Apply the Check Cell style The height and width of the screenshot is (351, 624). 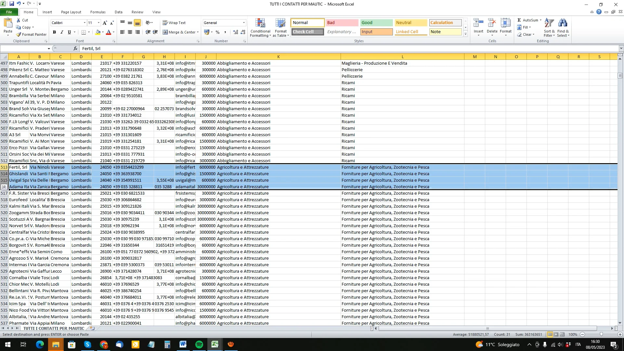pyautogui.click(x=307, y=32)
